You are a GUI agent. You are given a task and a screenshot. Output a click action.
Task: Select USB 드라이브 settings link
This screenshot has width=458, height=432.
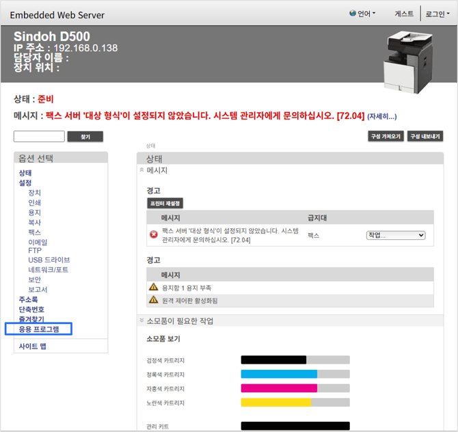coord(49,260)
